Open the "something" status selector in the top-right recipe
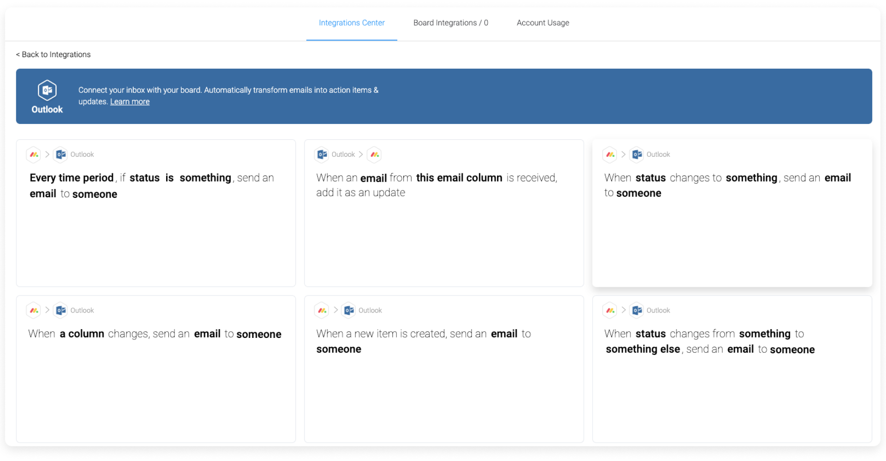Screen dimensions: 886x461 coord(751,178)
